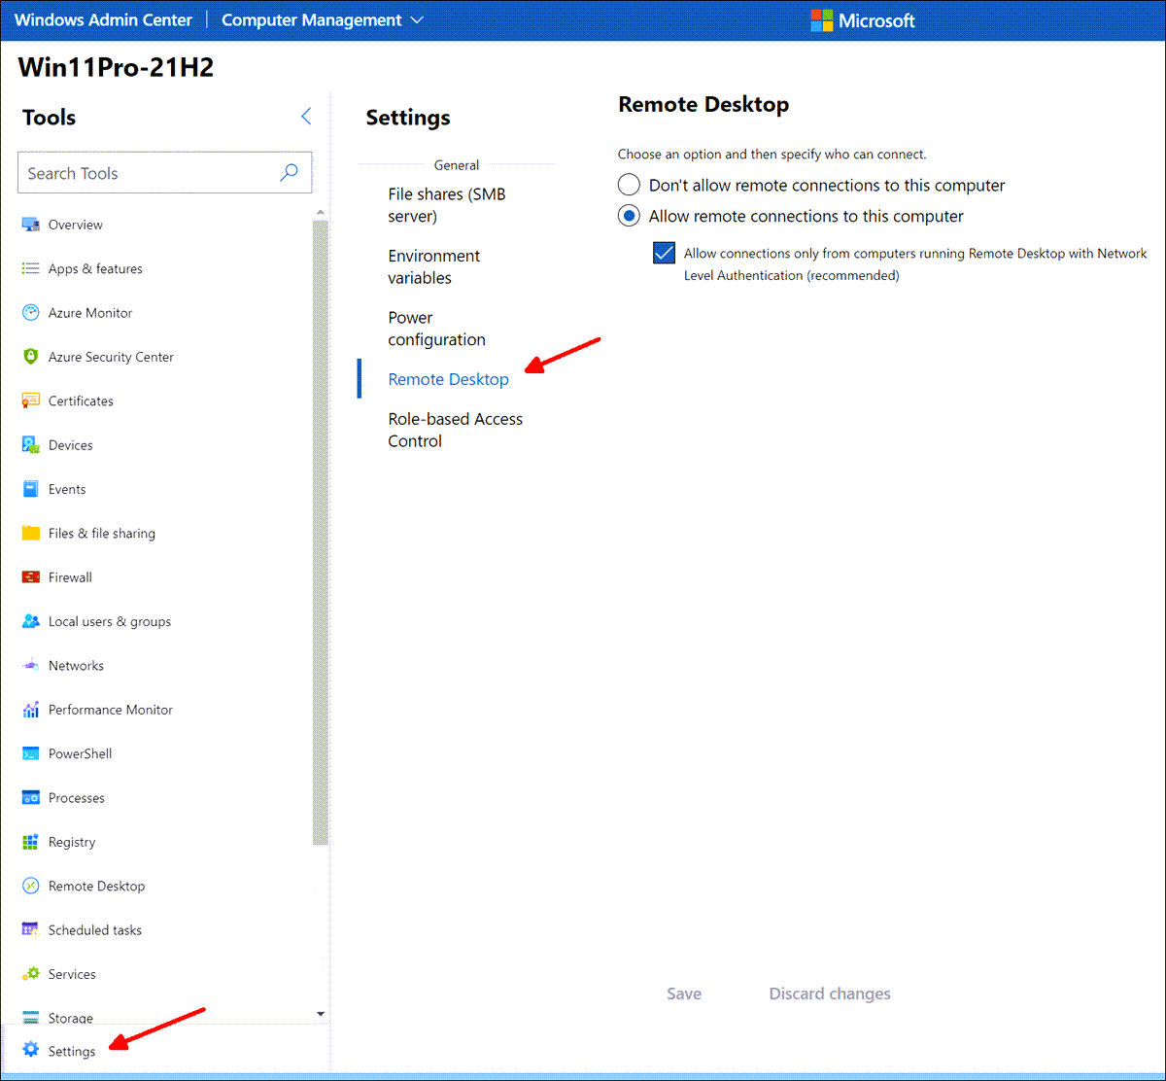This screenshot has height=1081, width=1166.
Task: Click the Performance Monitor icon
Action: click(29, 710)
